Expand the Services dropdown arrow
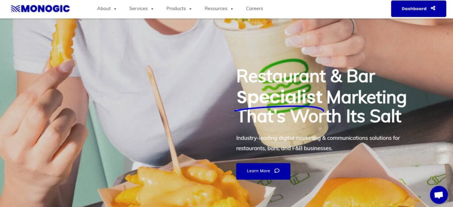 coord(152,9)
